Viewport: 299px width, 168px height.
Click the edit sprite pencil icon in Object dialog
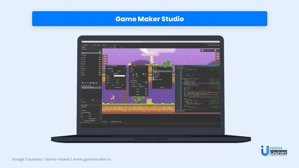click(145, 74)
